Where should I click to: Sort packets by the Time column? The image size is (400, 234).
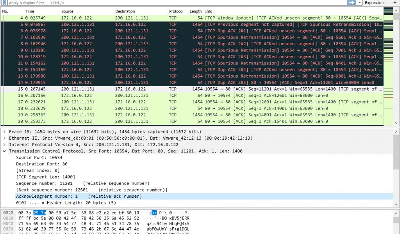[30, 11]
